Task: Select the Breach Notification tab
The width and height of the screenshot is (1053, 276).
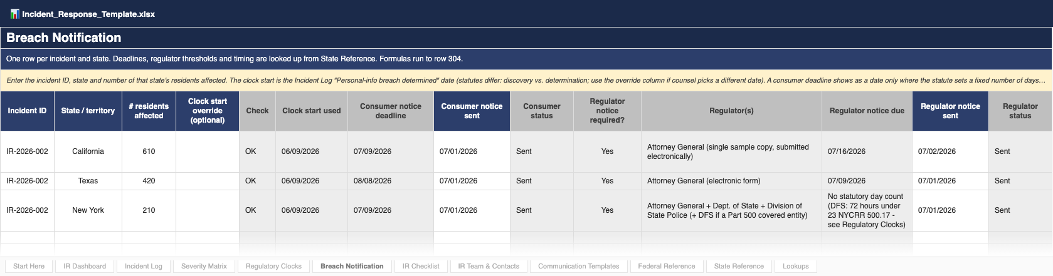Action: pos(352,266)
